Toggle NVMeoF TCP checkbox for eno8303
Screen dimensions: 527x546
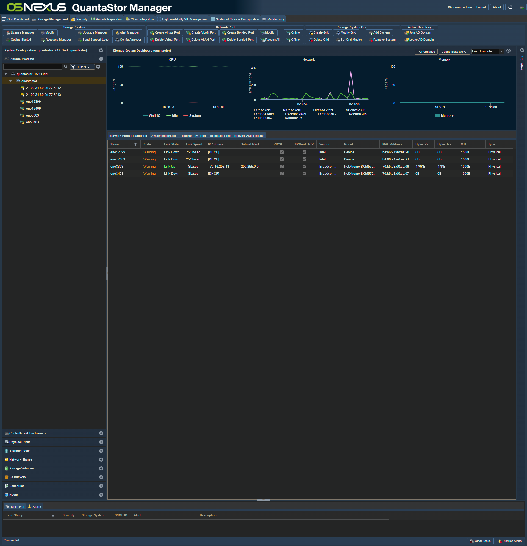point(304,167)
